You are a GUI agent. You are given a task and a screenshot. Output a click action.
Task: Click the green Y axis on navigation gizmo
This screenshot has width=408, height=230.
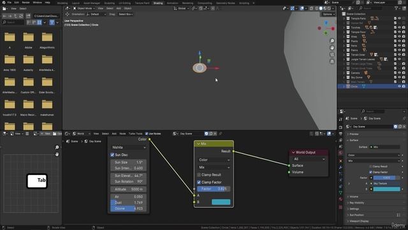coord(326,33)
